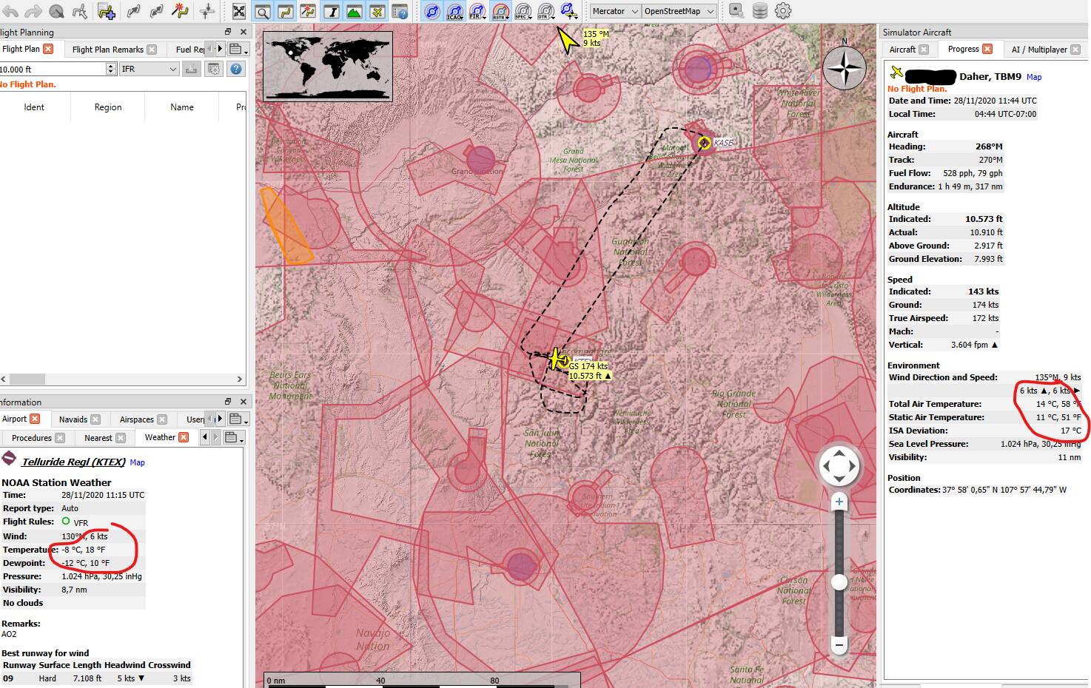Open the search window magnifier icon

[262, 12]
